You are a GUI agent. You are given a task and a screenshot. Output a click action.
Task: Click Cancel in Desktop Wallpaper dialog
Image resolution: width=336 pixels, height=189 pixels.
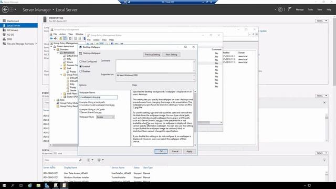[x=175, y=151]
